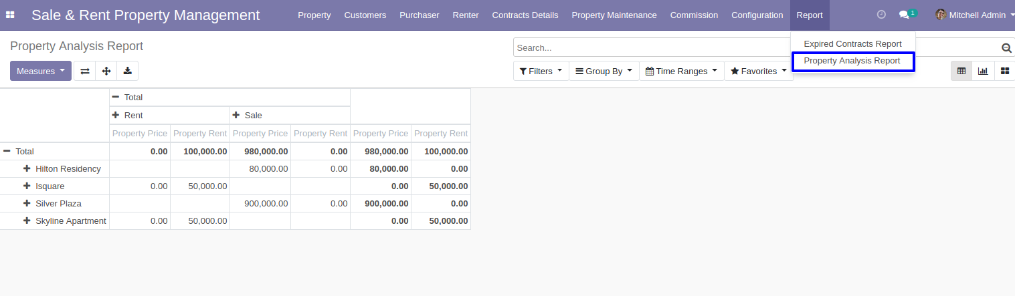The width and height of the screenshot is (1015, 296).
Task: Expand the Rent column group
Action: point(128,115)
